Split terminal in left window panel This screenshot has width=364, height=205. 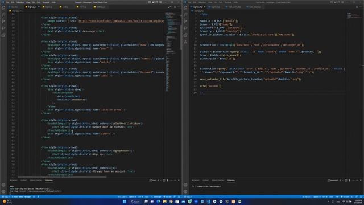click(164, 181)
